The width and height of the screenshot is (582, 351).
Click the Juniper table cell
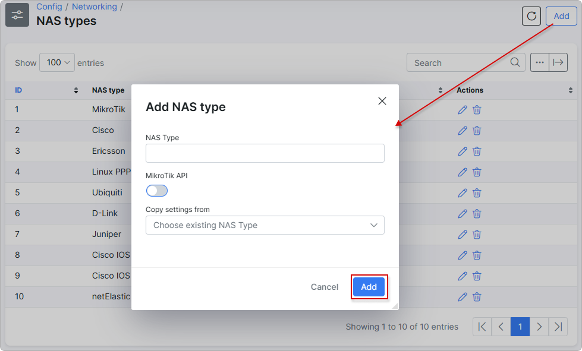106,234
